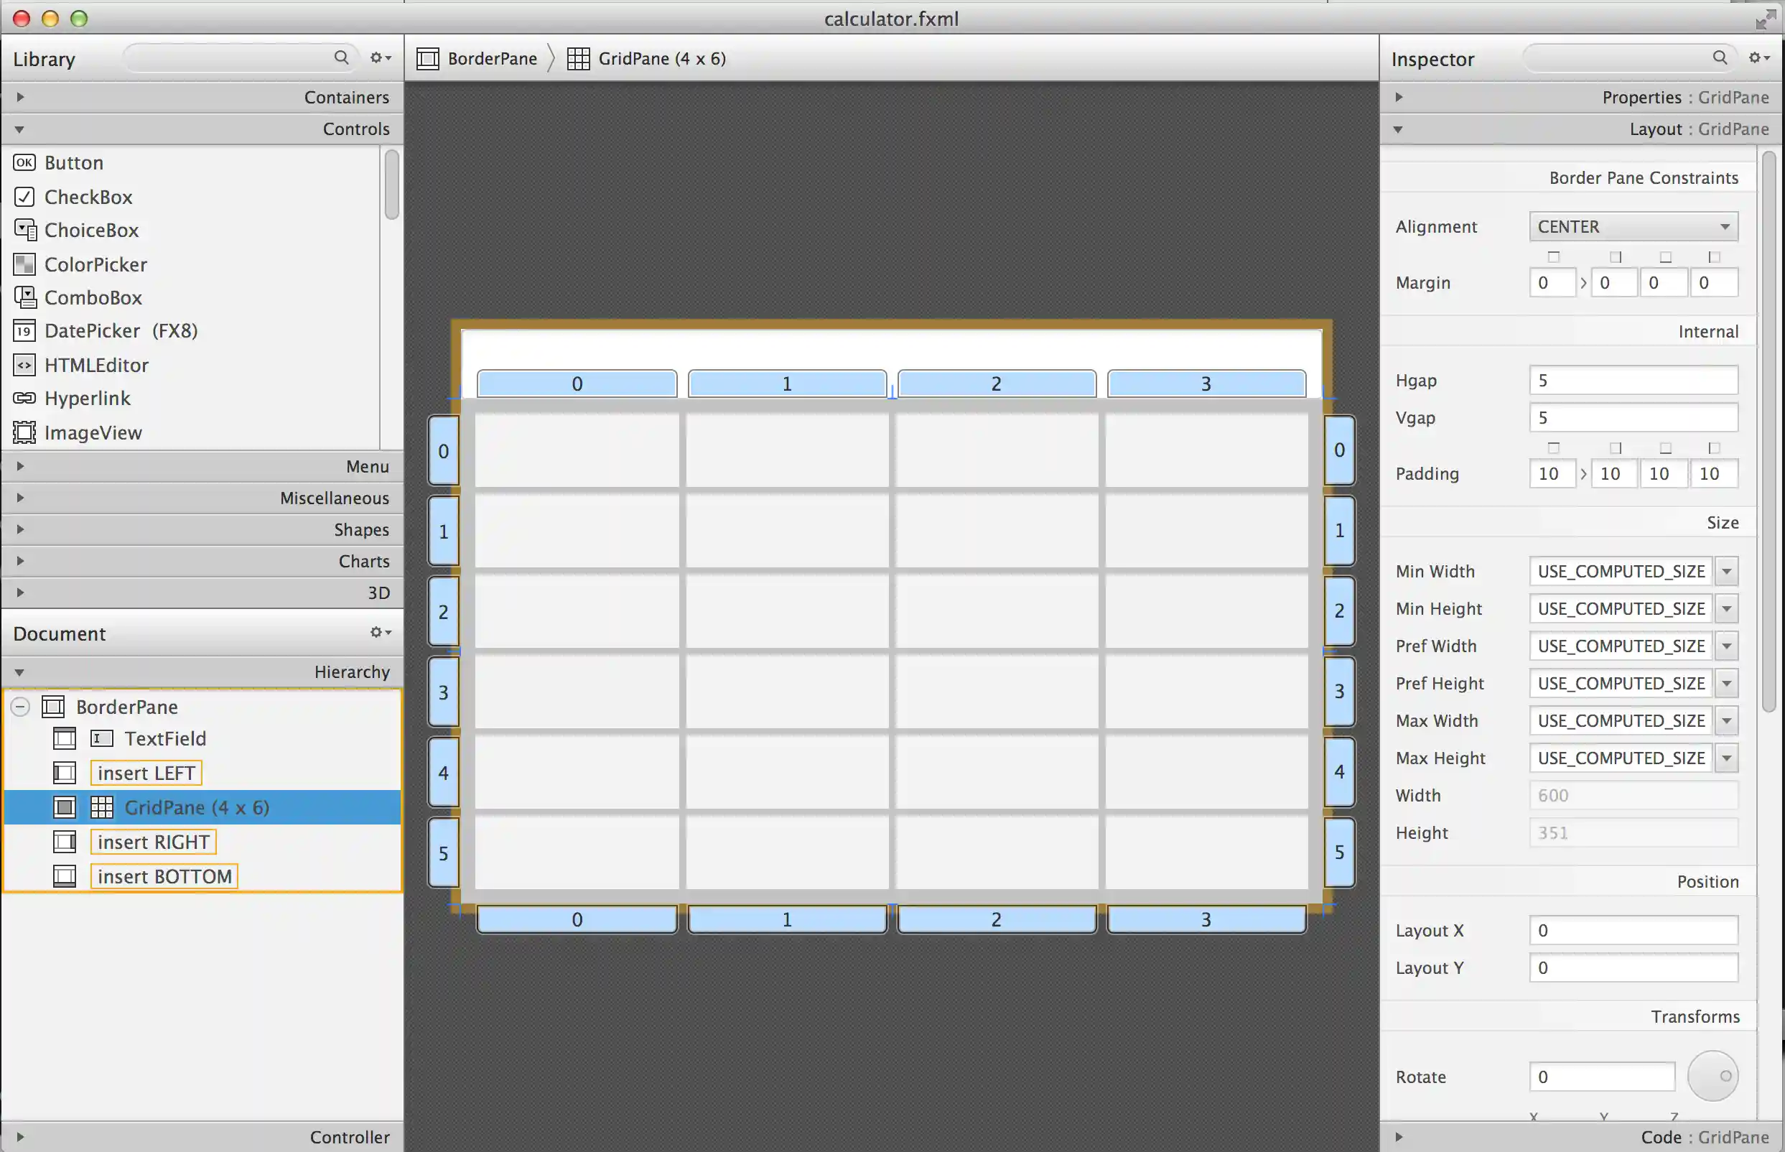Click the CheckBox control icon in Library
This screenshot has height=1152, width=1785.
click(x=24, y=197)
